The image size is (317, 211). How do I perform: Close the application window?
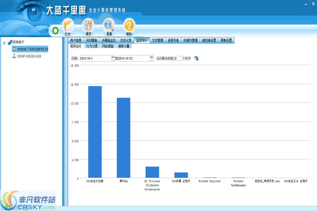pos(313,4)
